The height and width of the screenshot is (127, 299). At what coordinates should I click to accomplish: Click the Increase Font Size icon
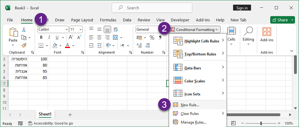tap(71, 37)
